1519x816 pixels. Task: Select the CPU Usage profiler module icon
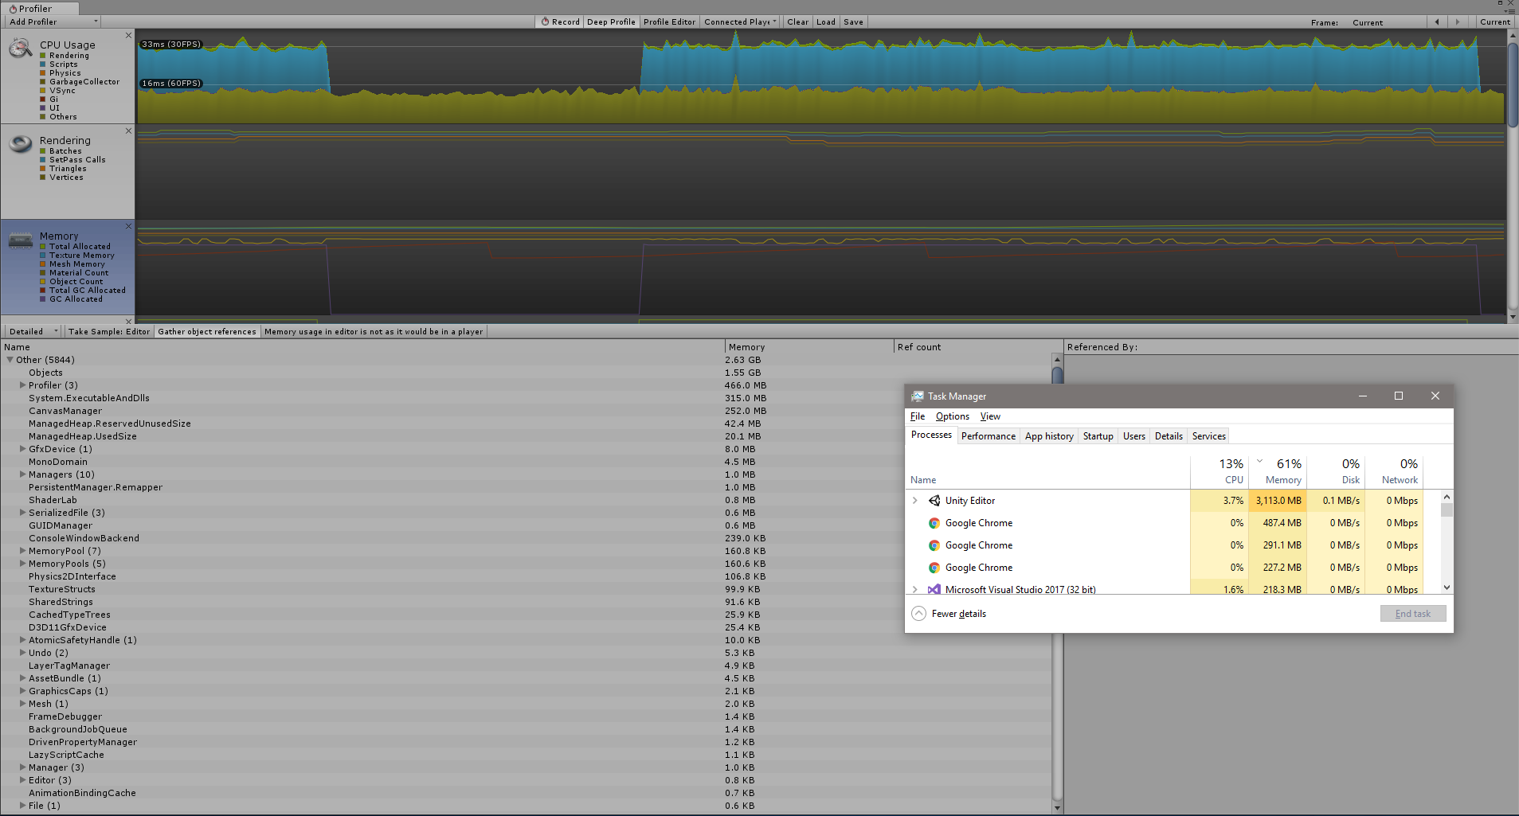[21, 48]
